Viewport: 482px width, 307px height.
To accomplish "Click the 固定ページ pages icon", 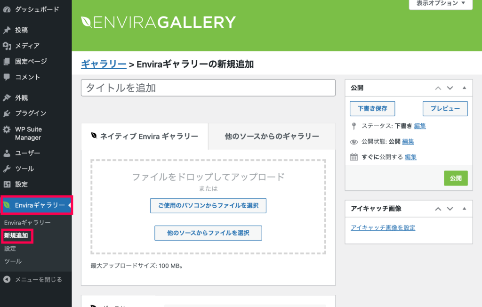I will coord(7,61).
